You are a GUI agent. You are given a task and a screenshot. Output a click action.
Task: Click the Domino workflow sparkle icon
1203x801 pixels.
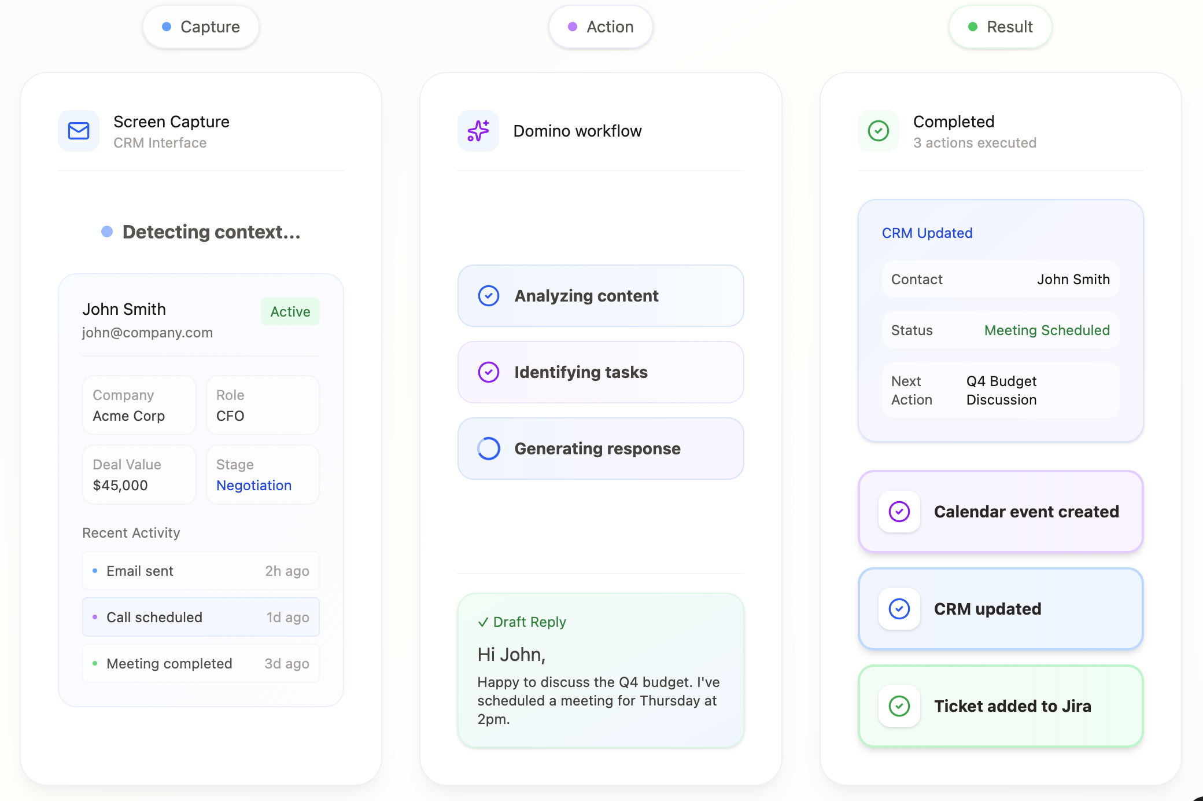[x=478, y=131]
